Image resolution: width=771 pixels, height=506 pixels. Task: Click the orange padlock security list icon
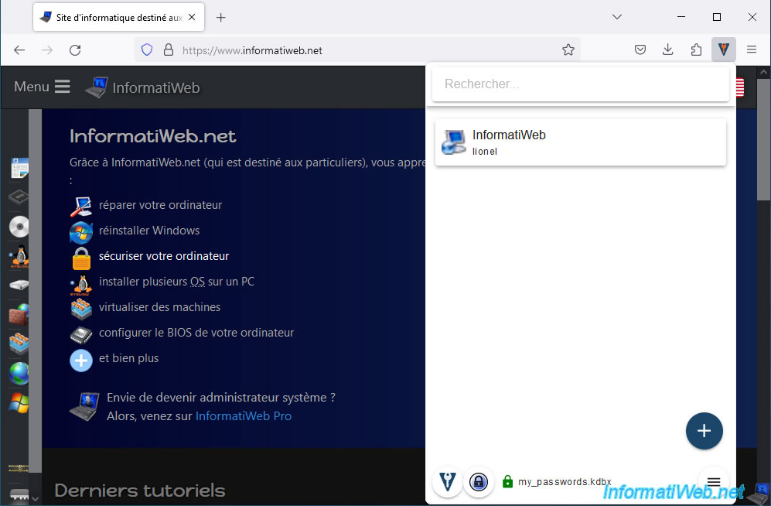(81, 258)
